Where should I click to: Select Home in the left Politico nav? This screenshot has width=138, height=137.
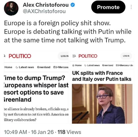(8, 67)
